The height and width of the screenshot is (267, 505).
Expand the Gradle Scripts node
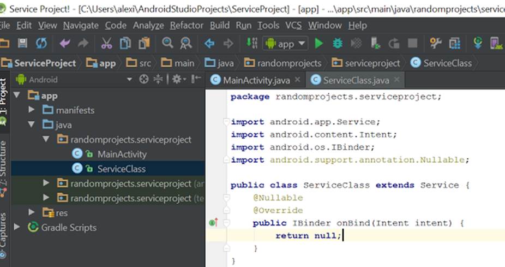click(x=17, y=227)
